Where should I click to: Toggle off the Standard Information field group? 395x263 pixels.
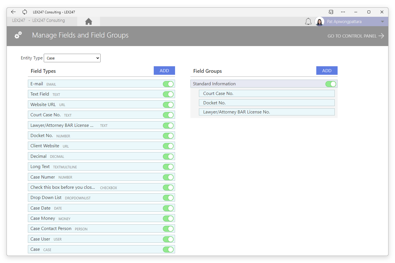click(x=331, y=84)
